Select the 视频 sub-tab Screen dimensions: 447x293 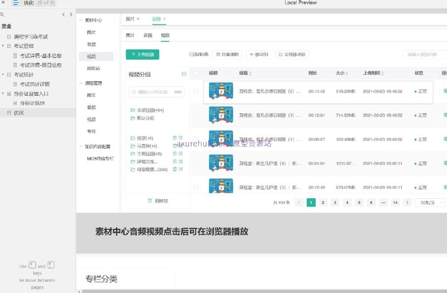point(165,35)
